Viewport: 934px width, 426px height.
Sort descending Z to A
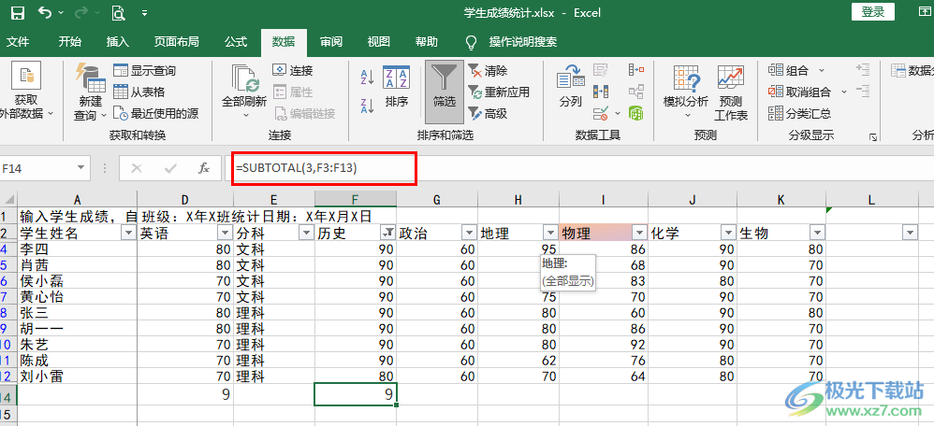coord(368,106)
